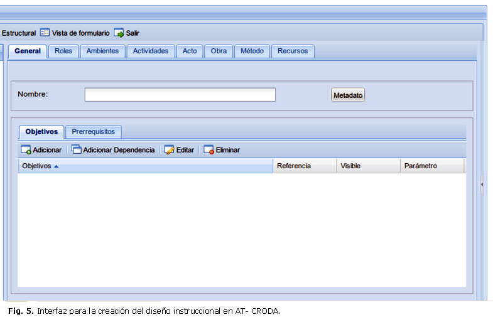
Task: Click the green Salir exit icon
Action: (x=119, y=33)
